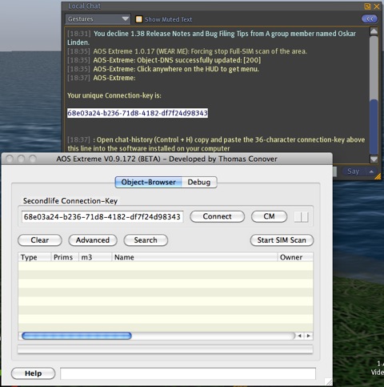Switch to the Object-Browser tab
This screenshot has height=387, width=384.
coord(149,182)
